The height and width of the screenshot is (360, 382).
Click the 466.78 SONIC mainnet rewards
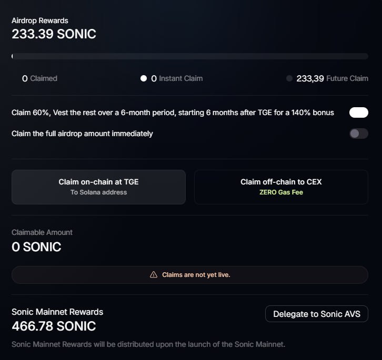click(54, 326)
